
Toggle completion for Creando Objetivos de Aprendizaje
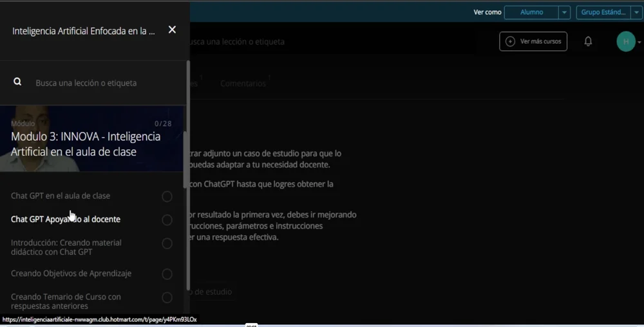(x=167, y=274)
